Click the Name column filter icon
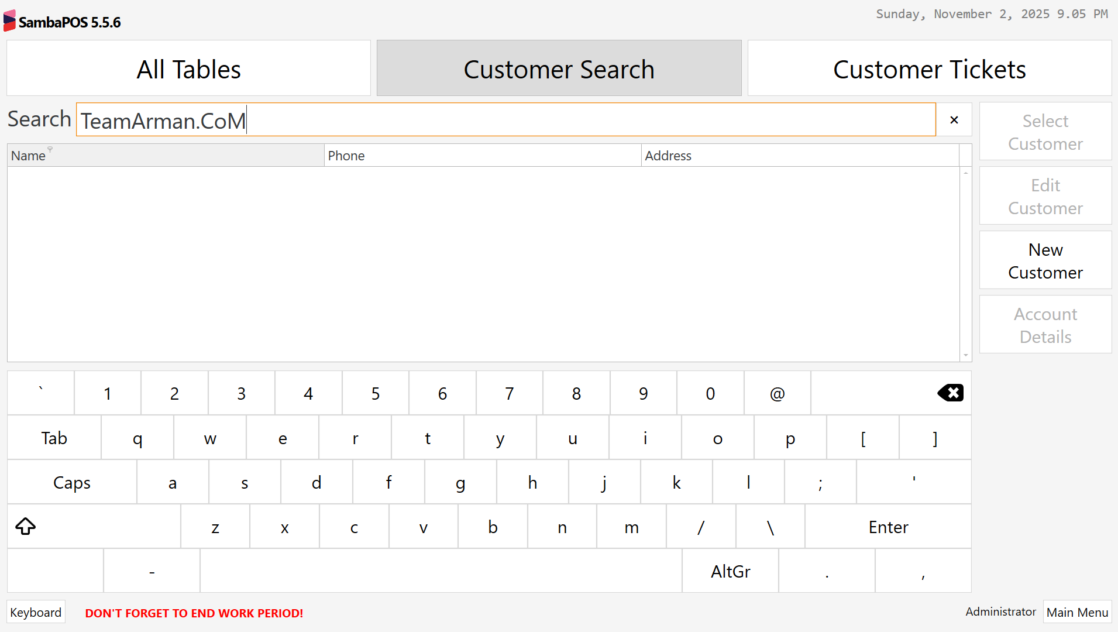 click(x=50, y=150)
